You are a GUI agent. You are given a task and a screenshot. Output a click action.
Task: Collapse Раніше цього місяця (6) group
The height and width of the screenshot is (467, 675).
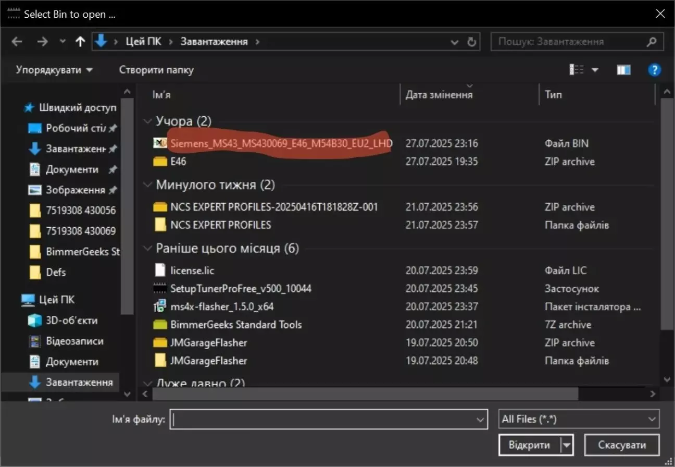point(147,249)
